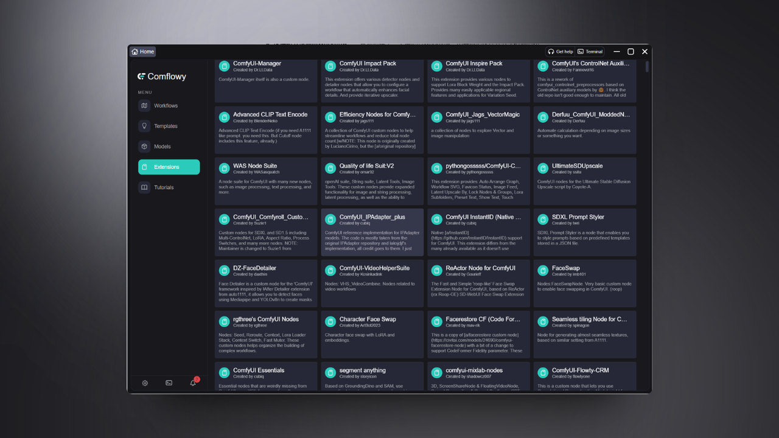Click the Comflowy logo icon
Viewport: 779px width, 438px height.
[x=141, y=76]
